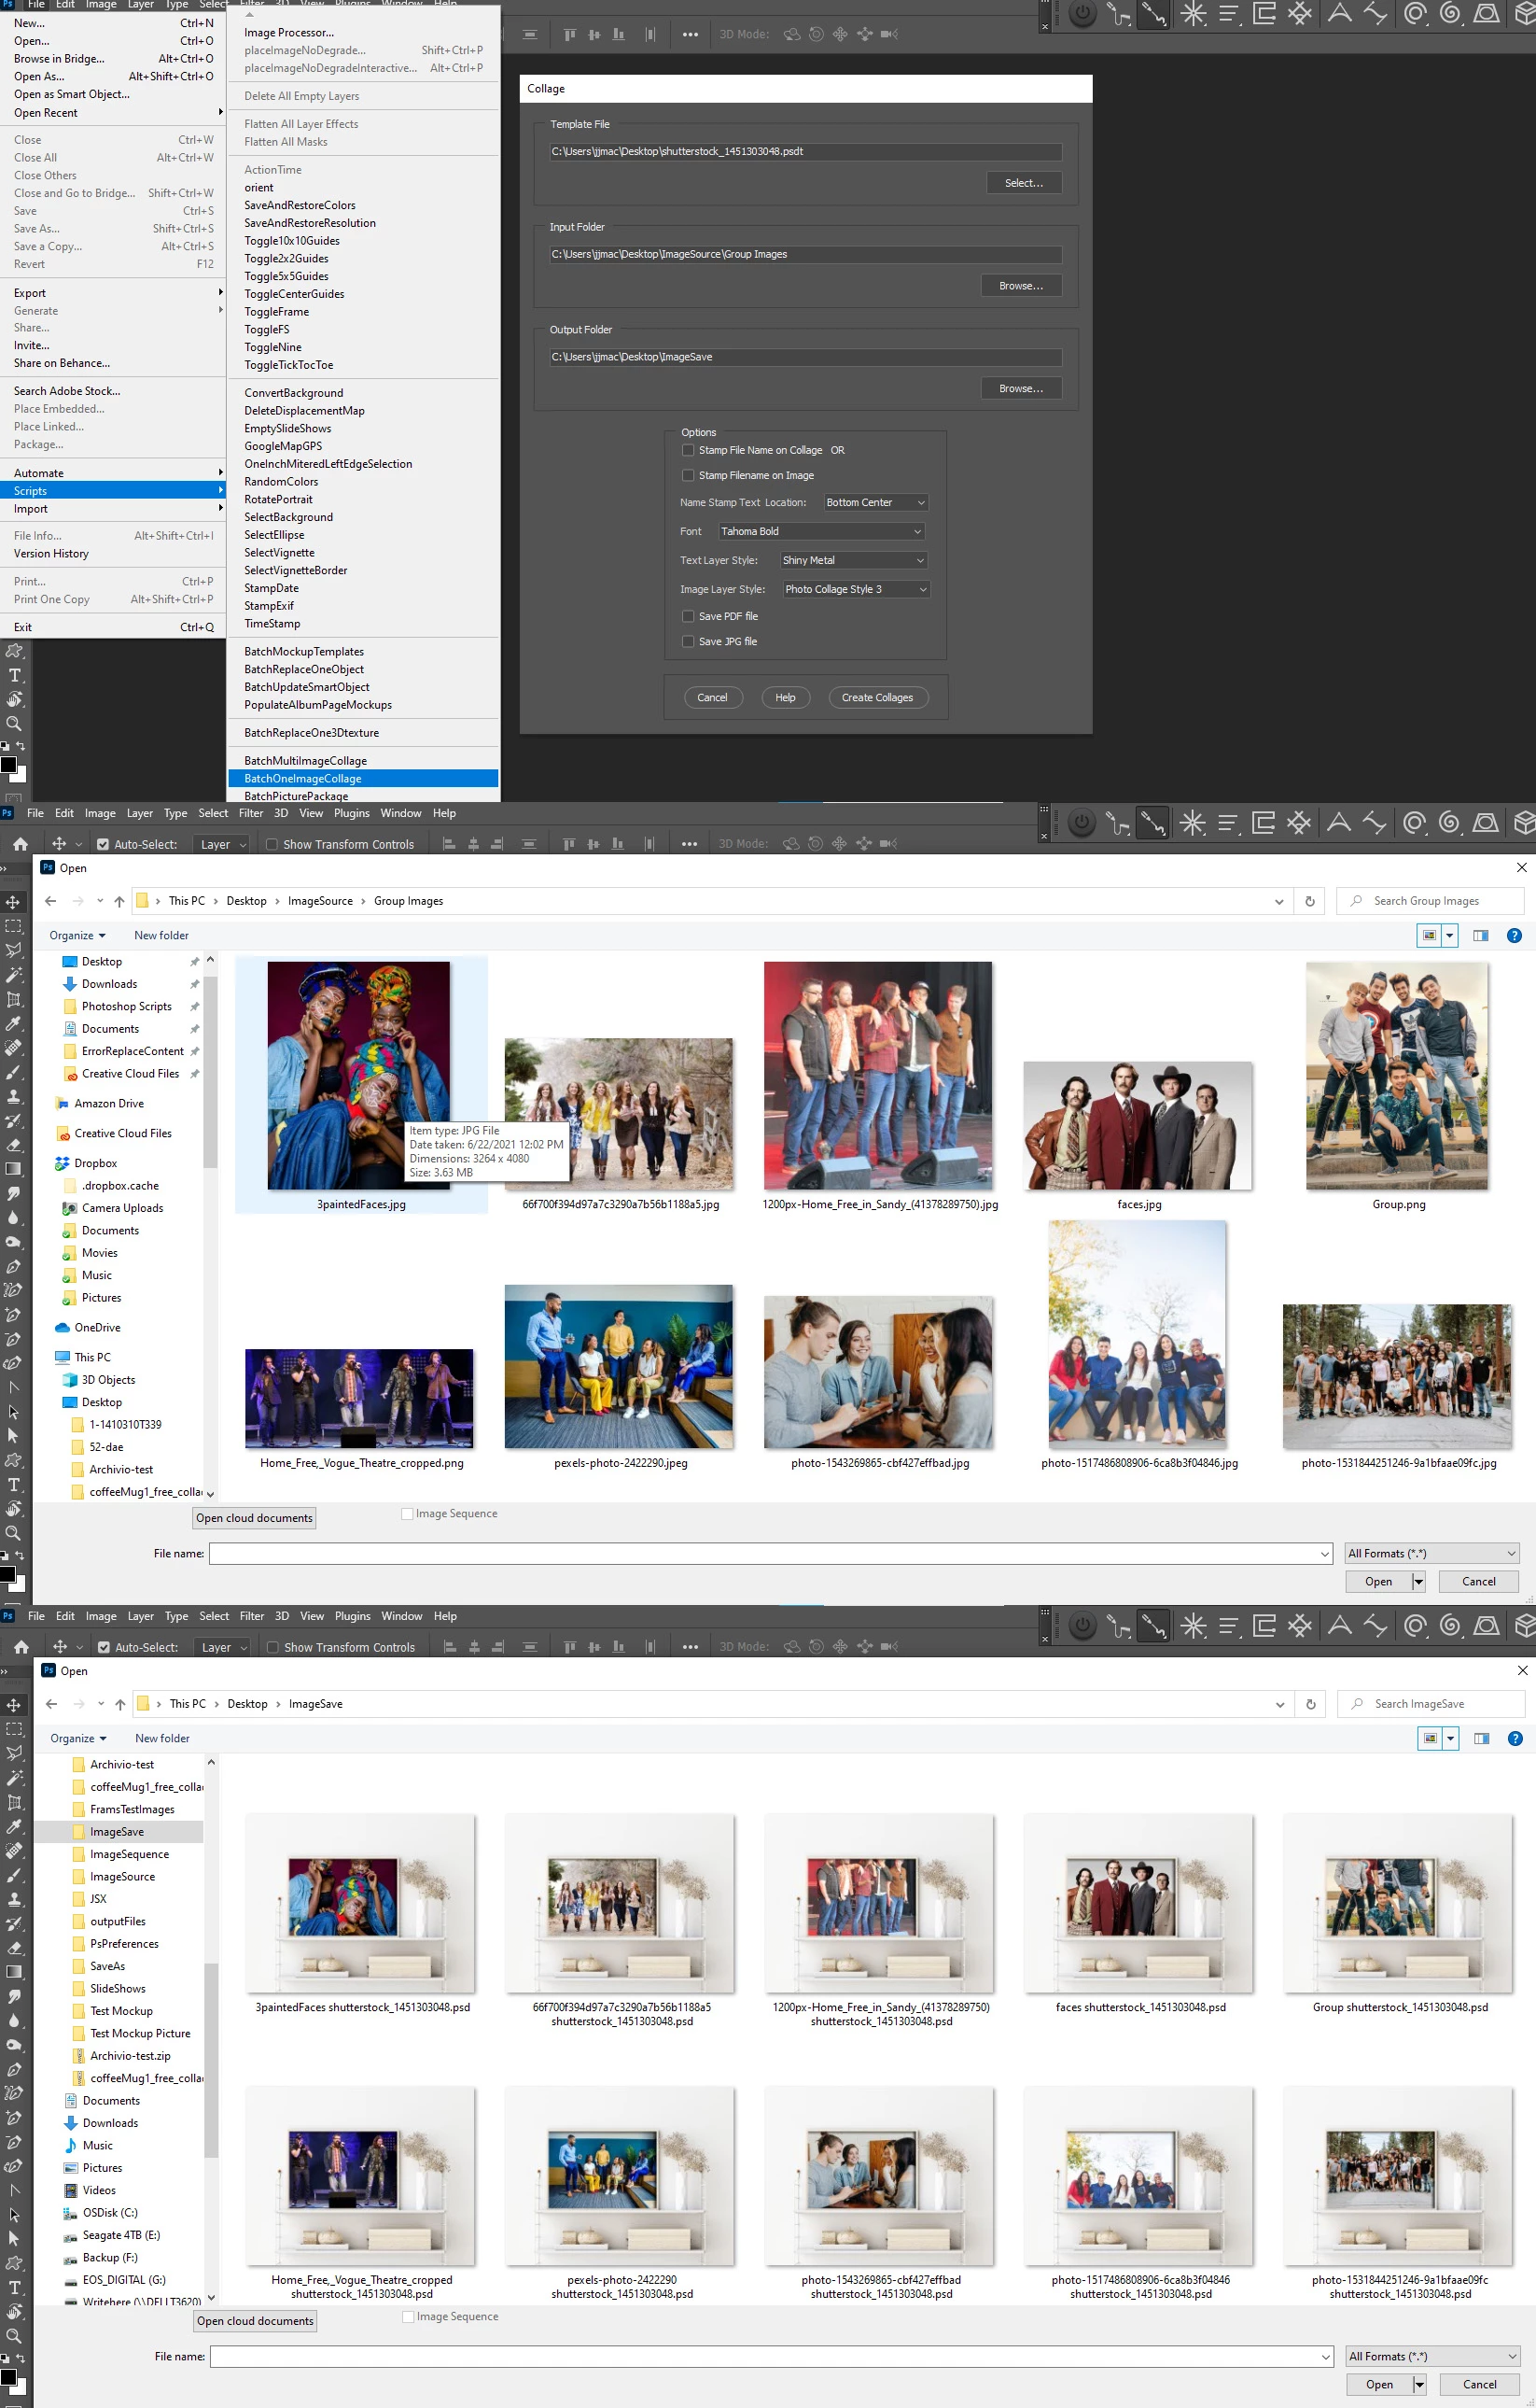This screenshot has height=2408, width=1536.
Task: Select the ImageSave folder in the navigation tree
Action: 118,1832
